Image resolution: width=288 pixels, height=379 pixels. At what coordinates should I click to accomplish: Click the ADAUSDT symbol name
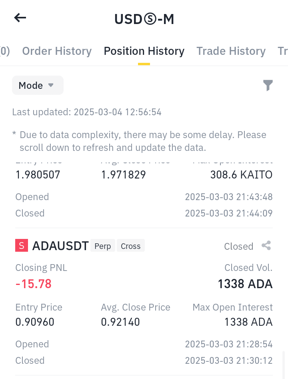60,246
